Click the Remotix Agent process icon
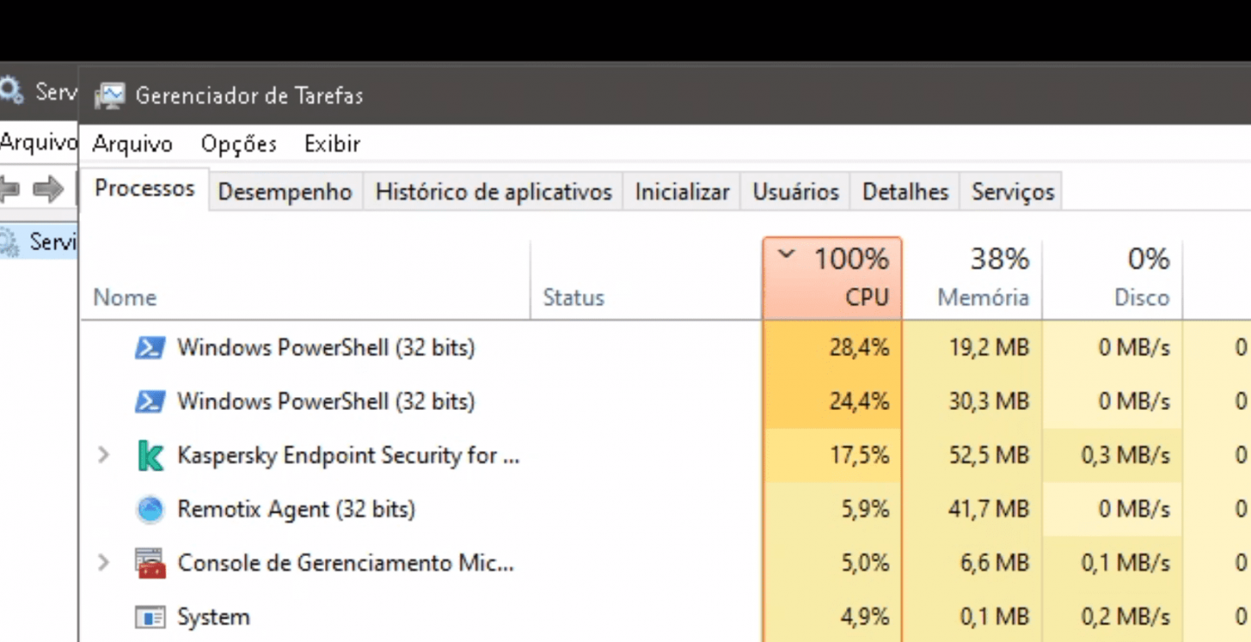1251x642 pixels. pos(149,510)
